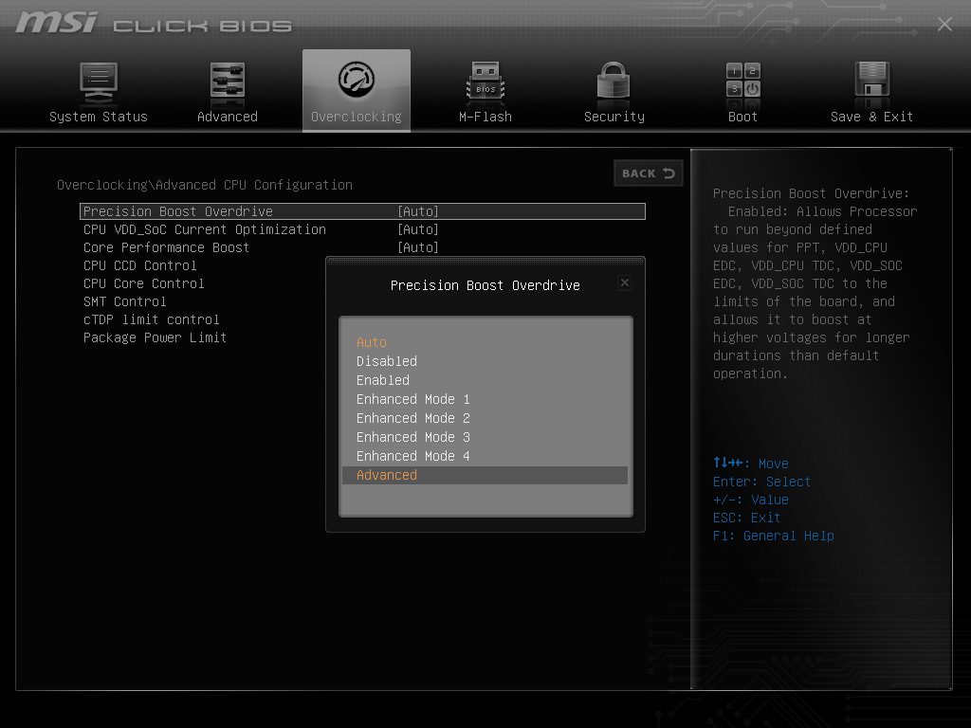Click the Save & Exit tab label
Image resolution: width=971 pixels, height=728 pixels.
872,117
